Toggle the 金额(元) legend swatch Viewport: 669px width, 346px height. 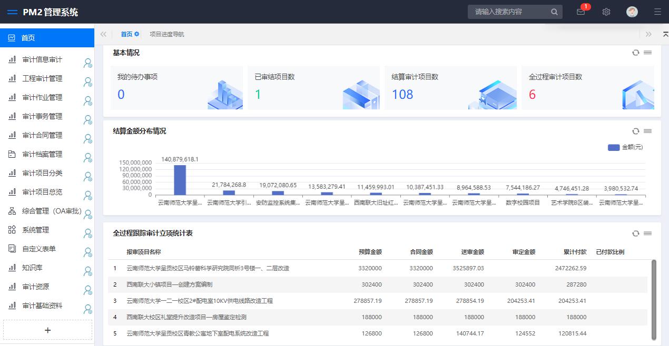click(x=614, y=147)
